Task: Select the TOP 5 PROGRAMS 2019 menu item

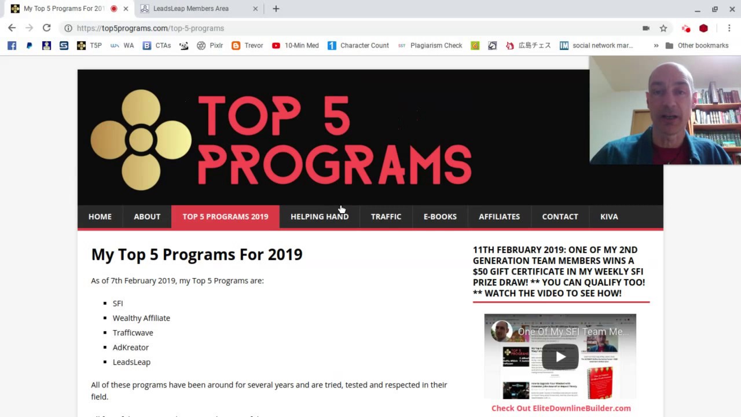Action: coord(225,217)
